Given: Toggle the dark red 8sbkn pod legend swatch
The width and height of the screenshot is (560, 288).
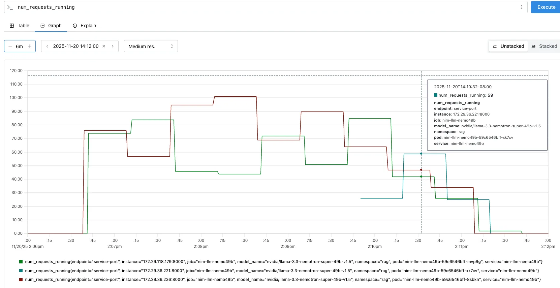Looking at the screenshot, I should click(x=21, y=280).
